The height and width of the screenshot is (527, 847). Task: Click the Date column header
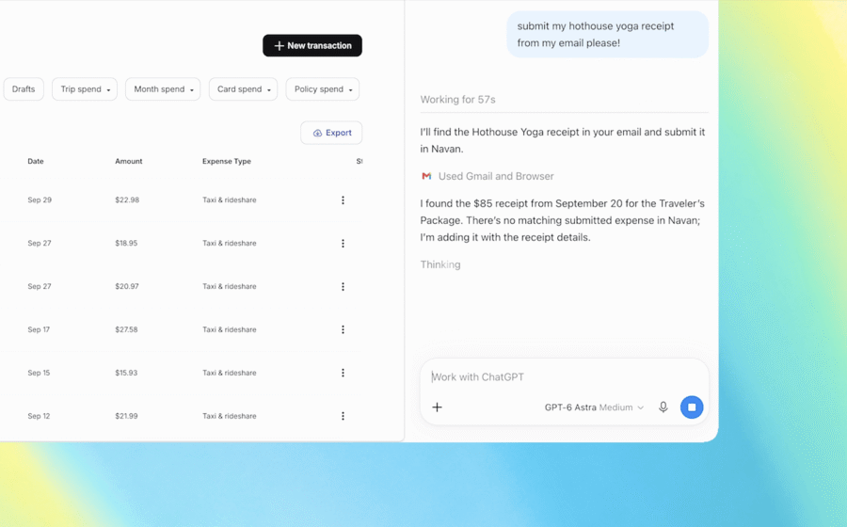(x=36, y=161)
